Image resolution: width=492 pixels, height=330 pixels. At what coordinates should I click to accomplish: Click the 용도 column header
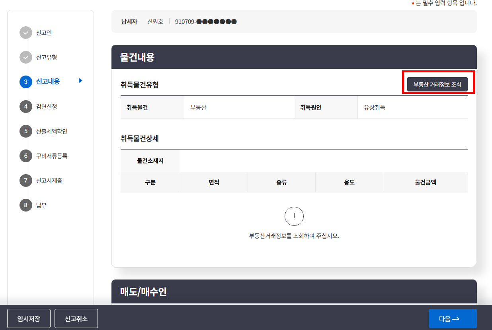pyautogui.click(x=349, y=182)
